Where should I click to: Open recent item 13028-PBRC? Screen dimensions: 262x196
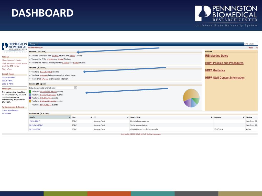(7, 81)
